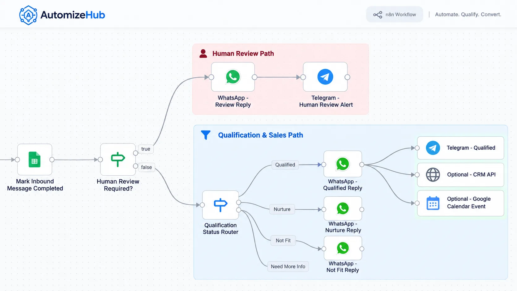Select the Mark Inbound Message Completed sheets node
The width and height of the screenshot is (517, 291).
tap(35, 160)
